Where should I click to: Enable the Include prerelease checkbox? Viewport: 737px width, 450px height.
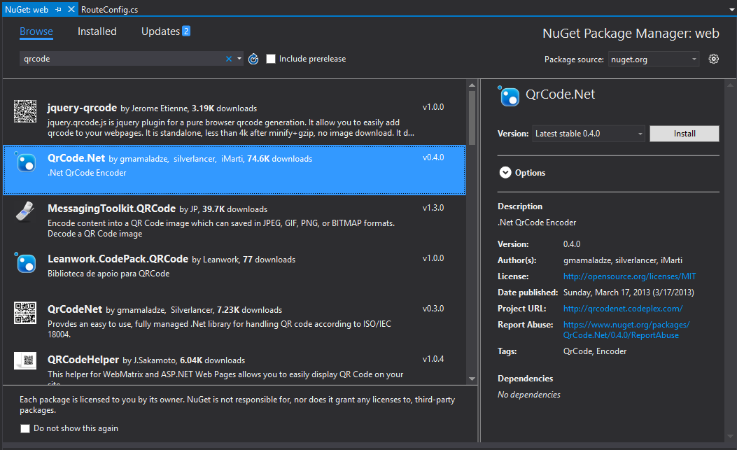coord(271,59)
